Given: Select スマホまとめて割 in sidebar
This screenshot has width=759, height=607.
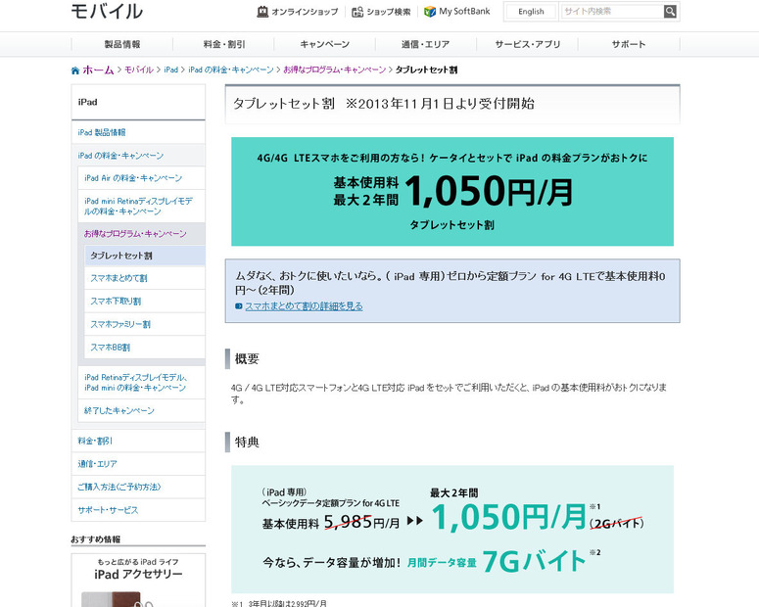Looking at the screenshot, I should click(145, 278).
